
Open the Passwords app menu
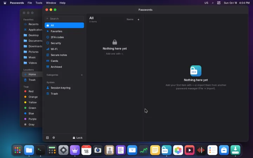pos(17,3)
